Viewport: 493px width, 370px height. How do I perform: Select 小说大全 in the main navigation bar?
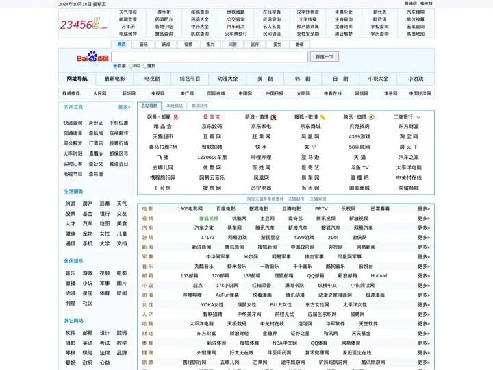pyautogui.click(x=378, y=79)
